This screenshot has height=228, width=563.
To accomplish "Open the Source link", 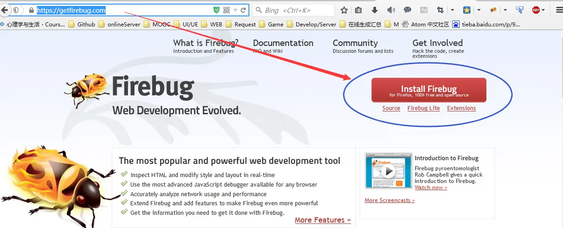I will point(391,108).
